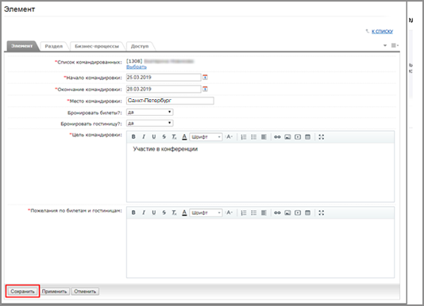Viewport: 424px width, 306px height.
Task: Click Bold in the Пожелания editor
Action: 133,212
